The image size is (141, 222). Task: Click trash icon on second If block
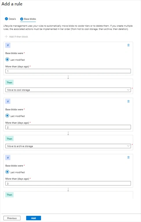(128, 101)
